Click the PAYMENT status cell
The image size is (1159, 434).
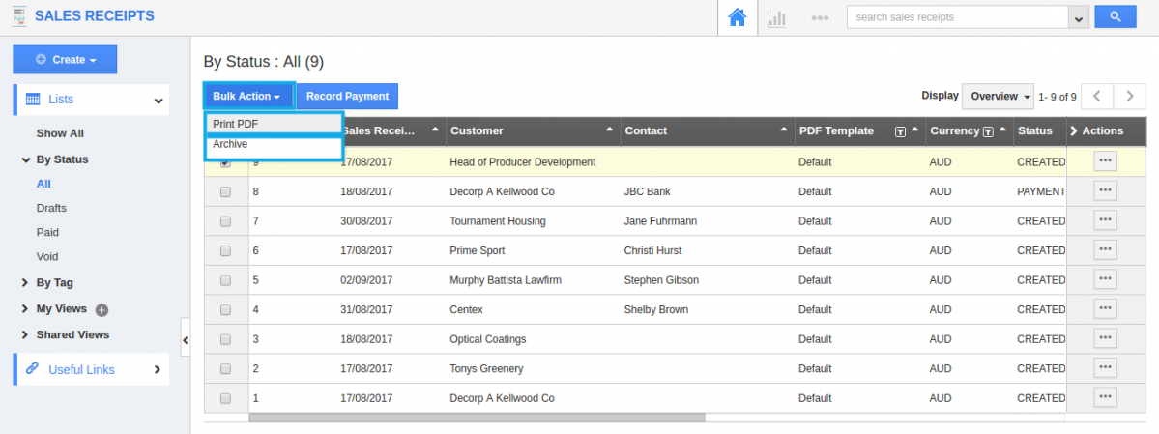(x=1041, y=191)
